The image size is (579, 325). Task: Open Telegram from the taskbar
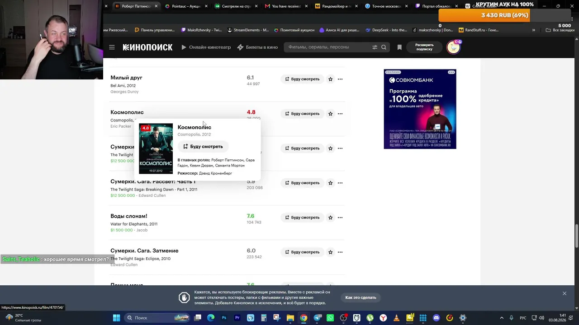tap(317, 318)
